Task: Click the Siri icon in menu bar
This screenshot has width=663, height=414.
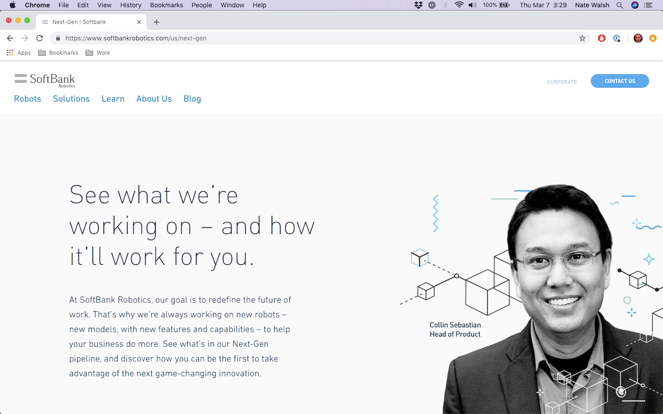Action: point(635,5)
